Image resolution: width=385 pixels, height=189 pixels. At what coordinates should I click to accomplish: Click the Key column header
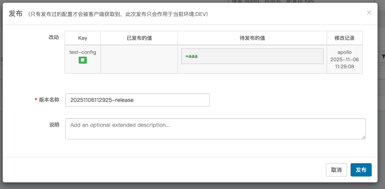point(83,38)
